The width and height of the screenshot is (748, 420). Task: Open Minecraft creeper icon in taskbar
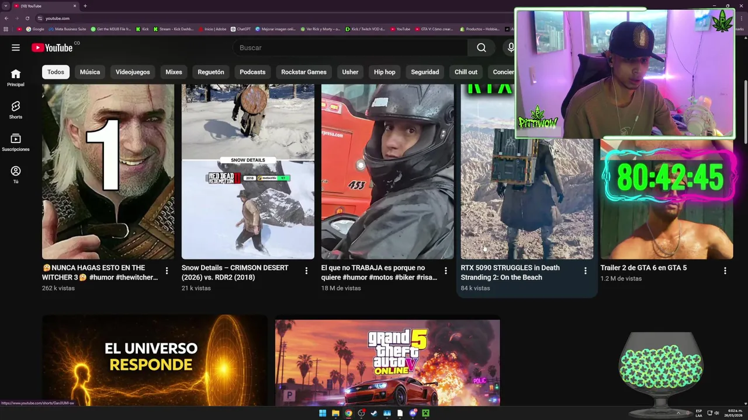point(426,413)
